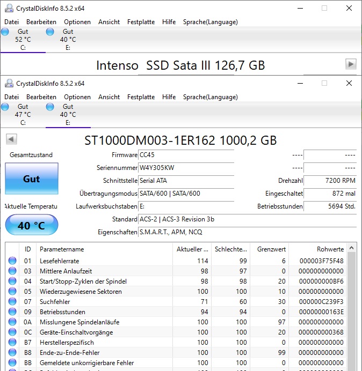Click the Schnittstelle field Serial ATA
The height and width of the screenshot is (371, 362).
tap(186, 181)
